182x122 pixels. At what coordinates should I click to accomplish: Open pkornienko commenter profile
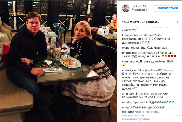(129, 53)
